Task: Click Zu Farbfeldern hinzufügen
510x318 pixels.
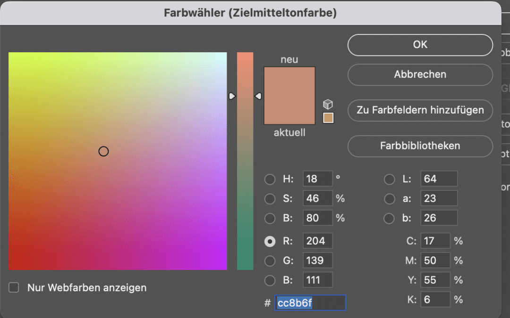Action: 420,110
